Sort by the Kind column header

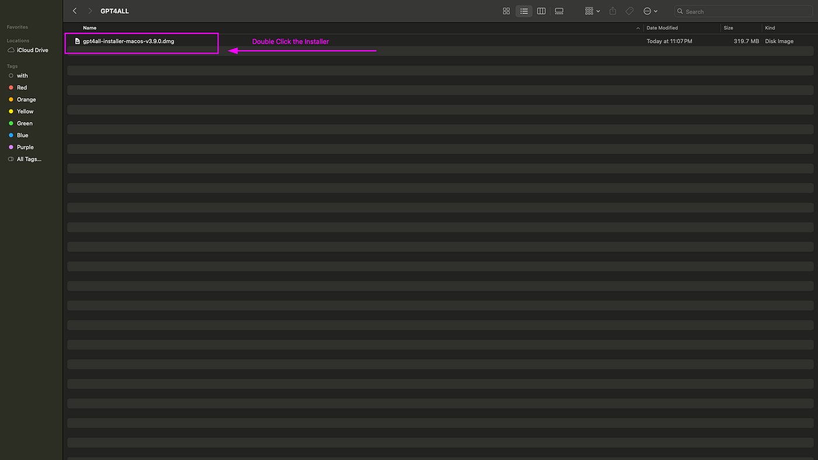tap(770, 28)
